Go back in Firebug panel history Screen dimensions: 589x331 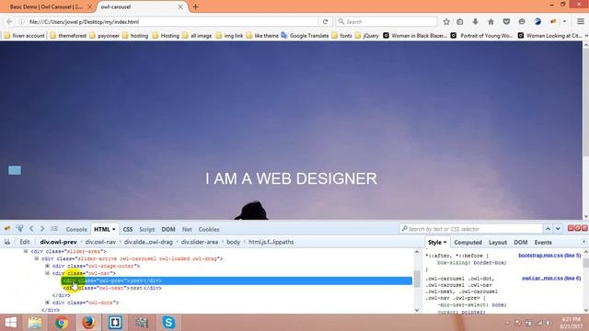(x=31, y=229)
